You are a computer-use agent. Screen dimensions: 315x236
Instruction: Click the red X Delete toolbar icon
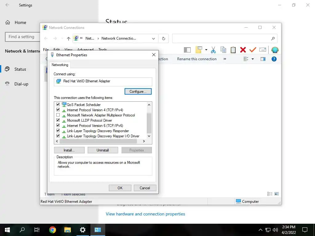[x=243, y=50]
